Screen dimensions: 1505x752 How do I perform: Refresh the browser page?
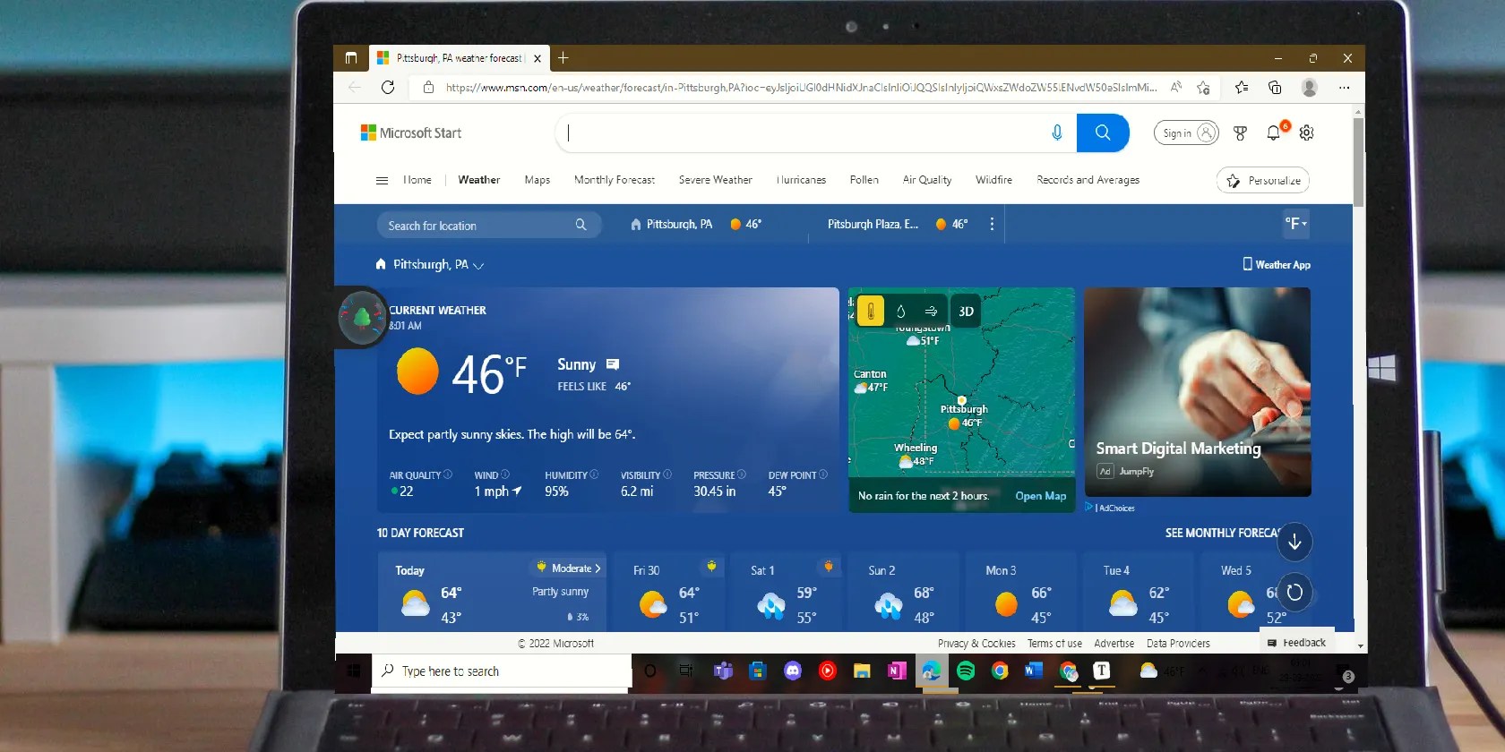[388, 87]
